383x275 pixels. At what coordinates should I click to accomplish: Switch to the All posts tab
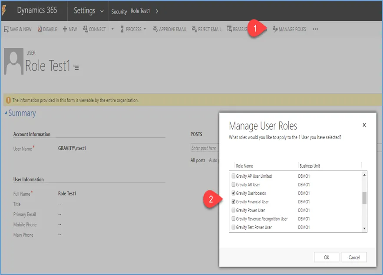(198, 160)
